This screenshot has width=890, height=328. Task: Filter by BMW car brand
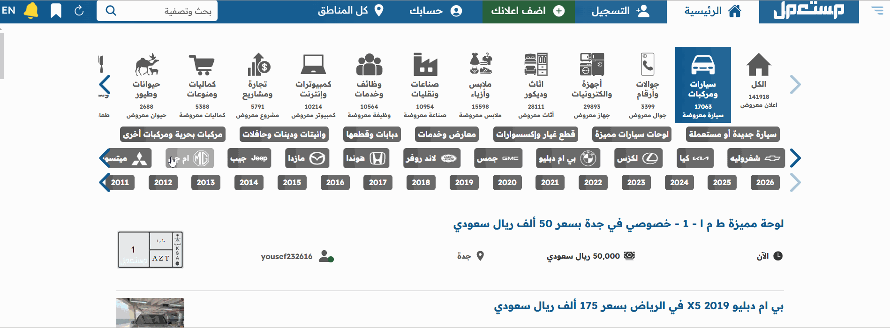[x=567, y=158]
